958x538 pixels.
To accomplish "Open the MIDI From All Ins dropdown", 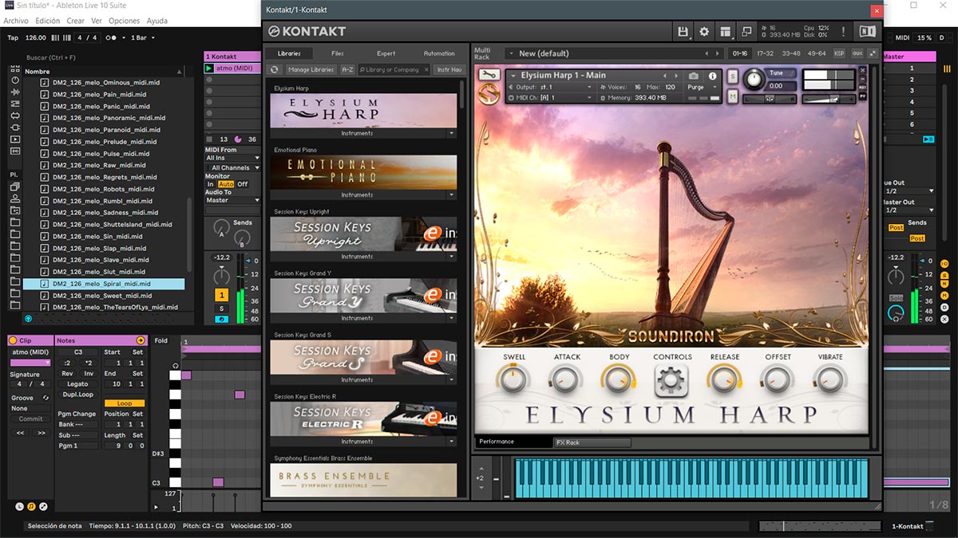I will (x=232, y=158).
